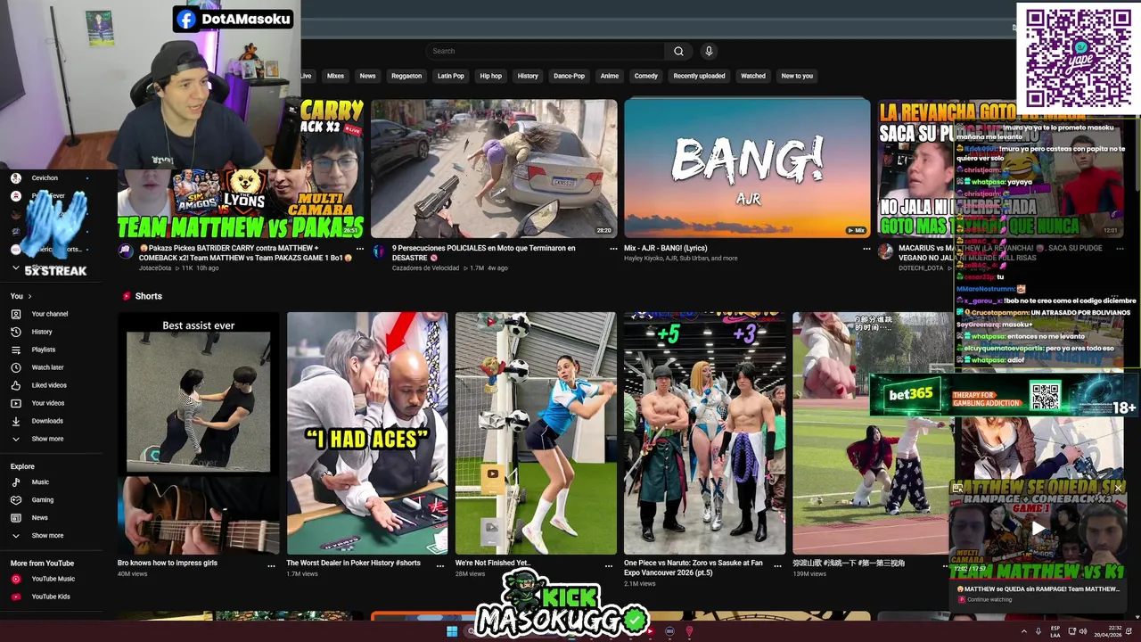Open Gaming under Explore
This screenshot has width=1141, height=642.
pos(42,500)
